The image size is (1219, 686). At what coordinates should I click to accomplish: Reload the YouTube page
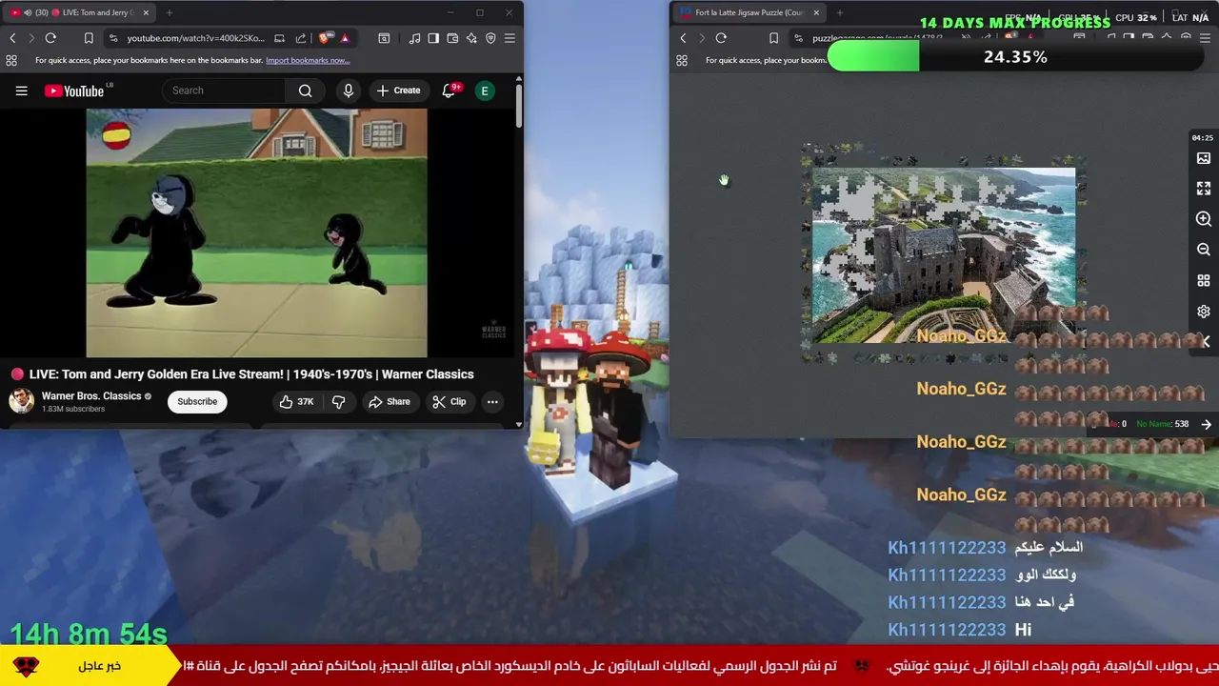(50, 38)
